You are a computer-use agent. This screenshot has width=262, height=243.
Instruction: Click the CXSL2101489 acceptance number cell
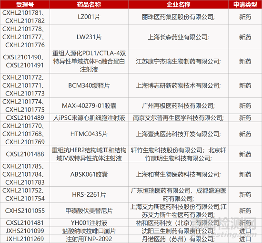pos(25,118)
